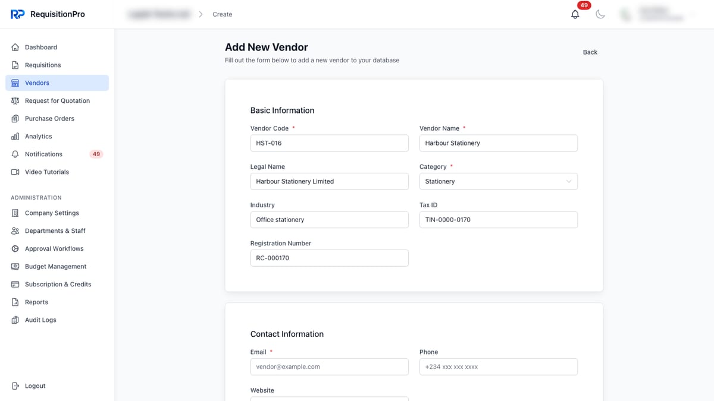Viewport: 714px width, 401px height.
Task: Click the ADMINISTRATION sidebar label
Action: pyautogui.click(x=36, y=198)
